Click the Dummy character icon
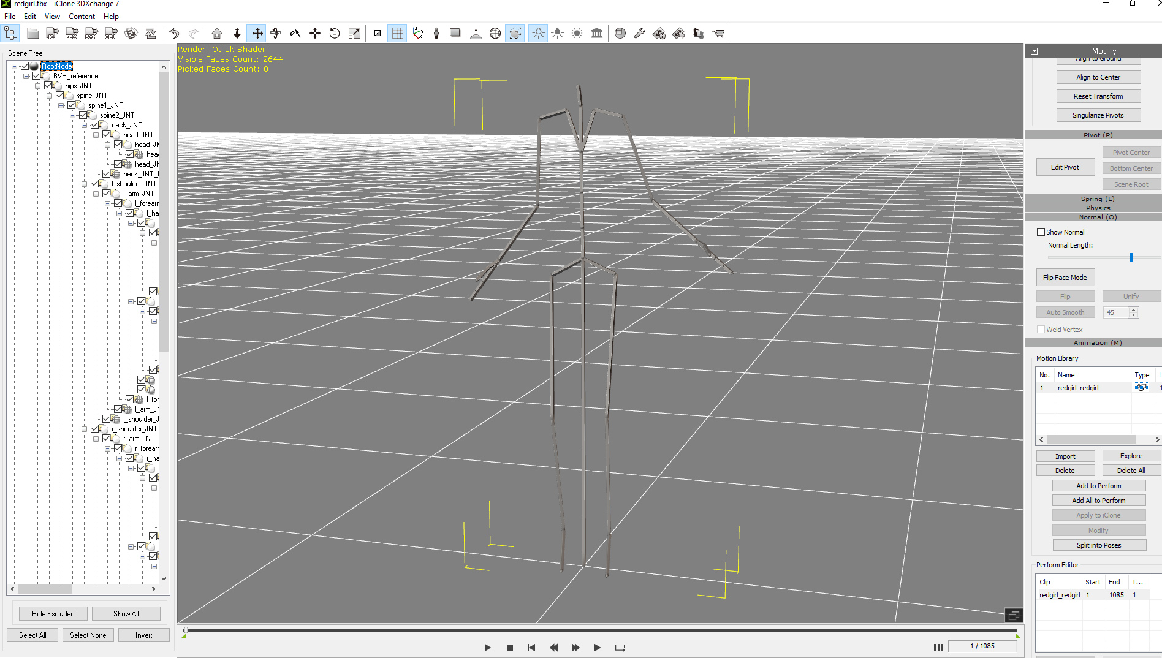Viewport: 1162px width, 658px height. (x=436, y=34)
